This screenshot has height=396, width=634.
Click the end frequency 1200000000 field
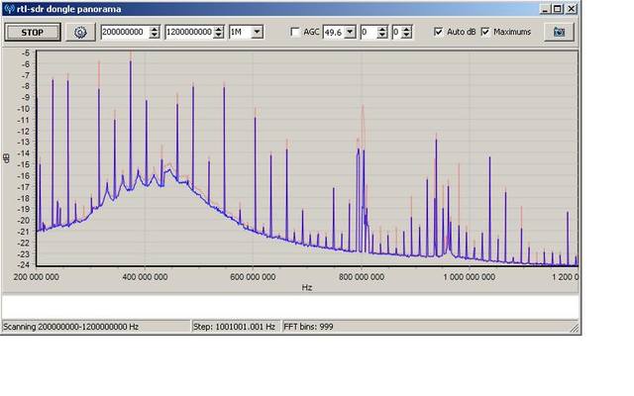coord(190,32)
